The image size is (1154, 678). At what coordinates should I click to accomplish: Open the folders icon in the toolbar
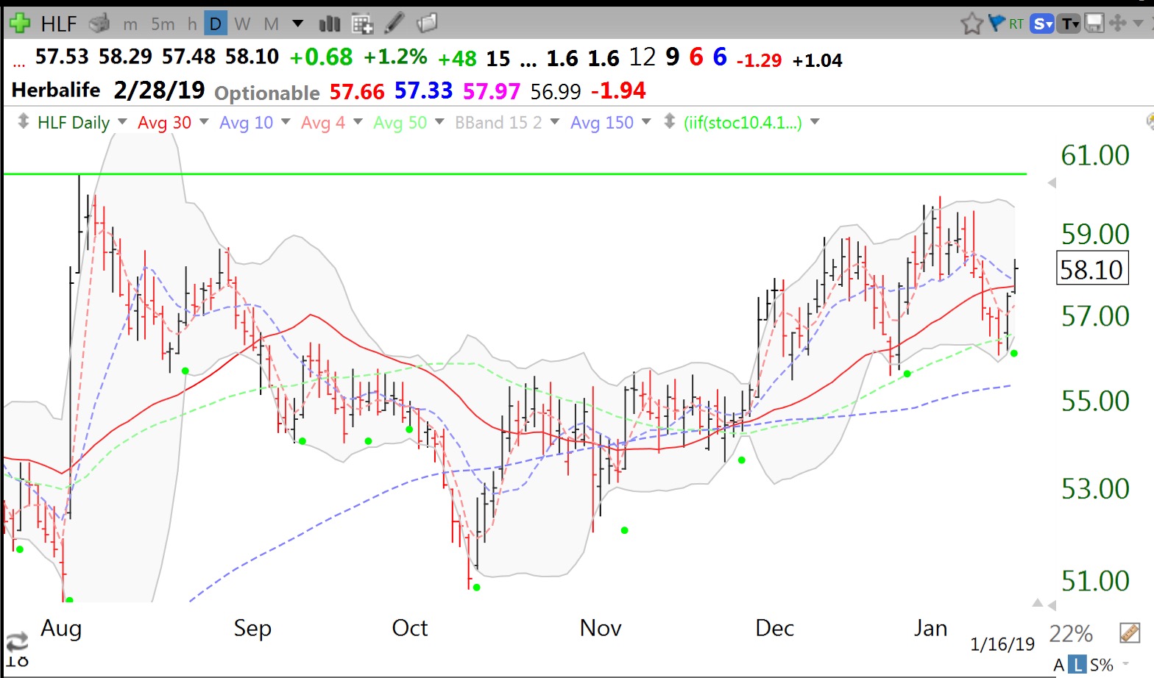pyautogui.click(x=427, y=24)
